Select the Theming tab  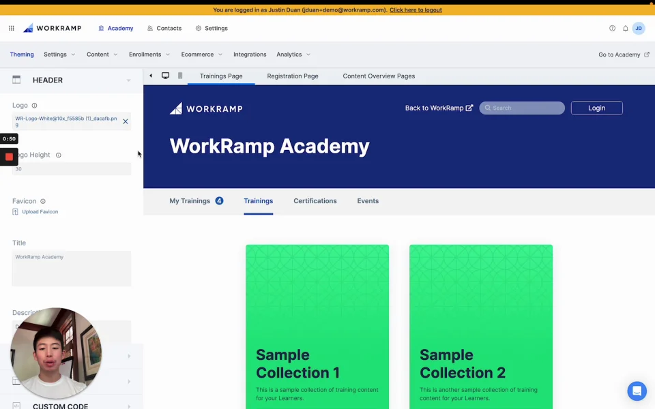click(x=22, y=55)
